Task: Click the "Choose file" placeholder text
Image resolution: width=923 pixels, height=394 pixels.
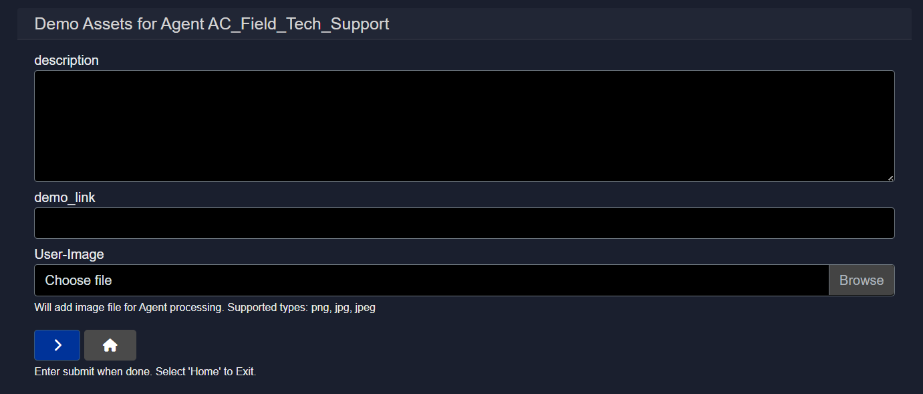Action: [78, 280]
